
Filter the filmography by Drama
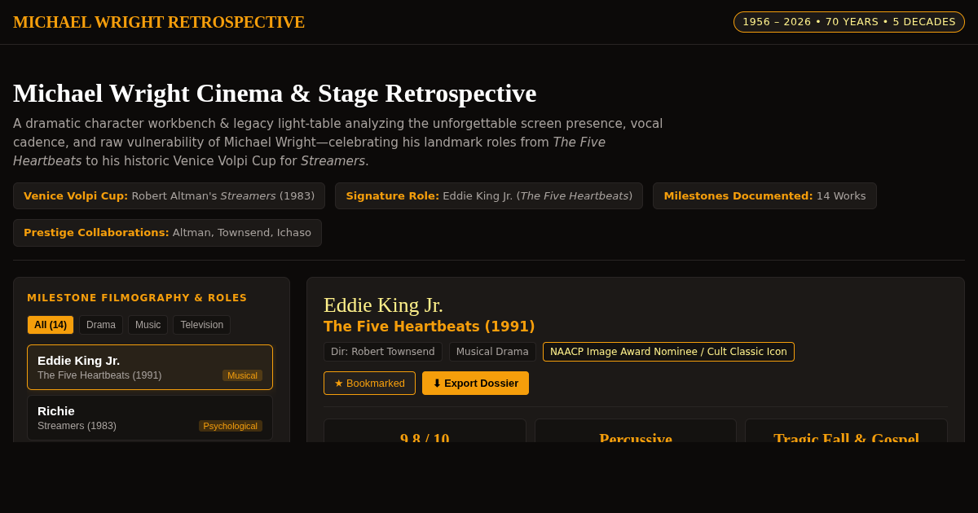coord(101,325)
